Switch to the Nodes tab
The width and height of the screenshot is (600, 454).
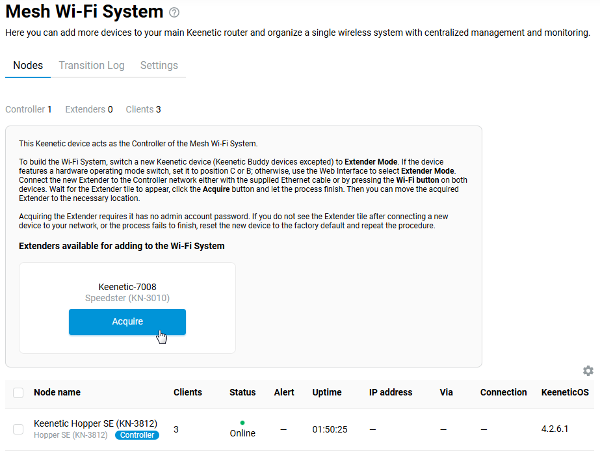[28, 66]
